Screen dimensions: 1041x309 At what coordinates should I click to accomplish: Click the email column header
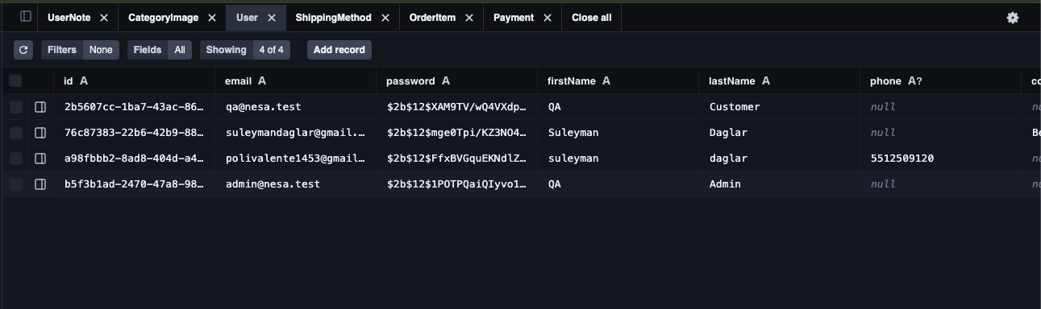[x=295, y=80]
